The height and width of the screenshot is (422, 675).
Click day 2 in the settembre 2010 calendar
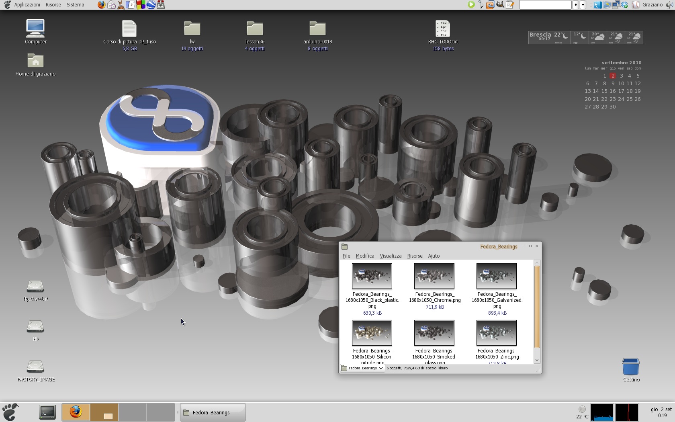pyautogui.click(x=613, y=76)
